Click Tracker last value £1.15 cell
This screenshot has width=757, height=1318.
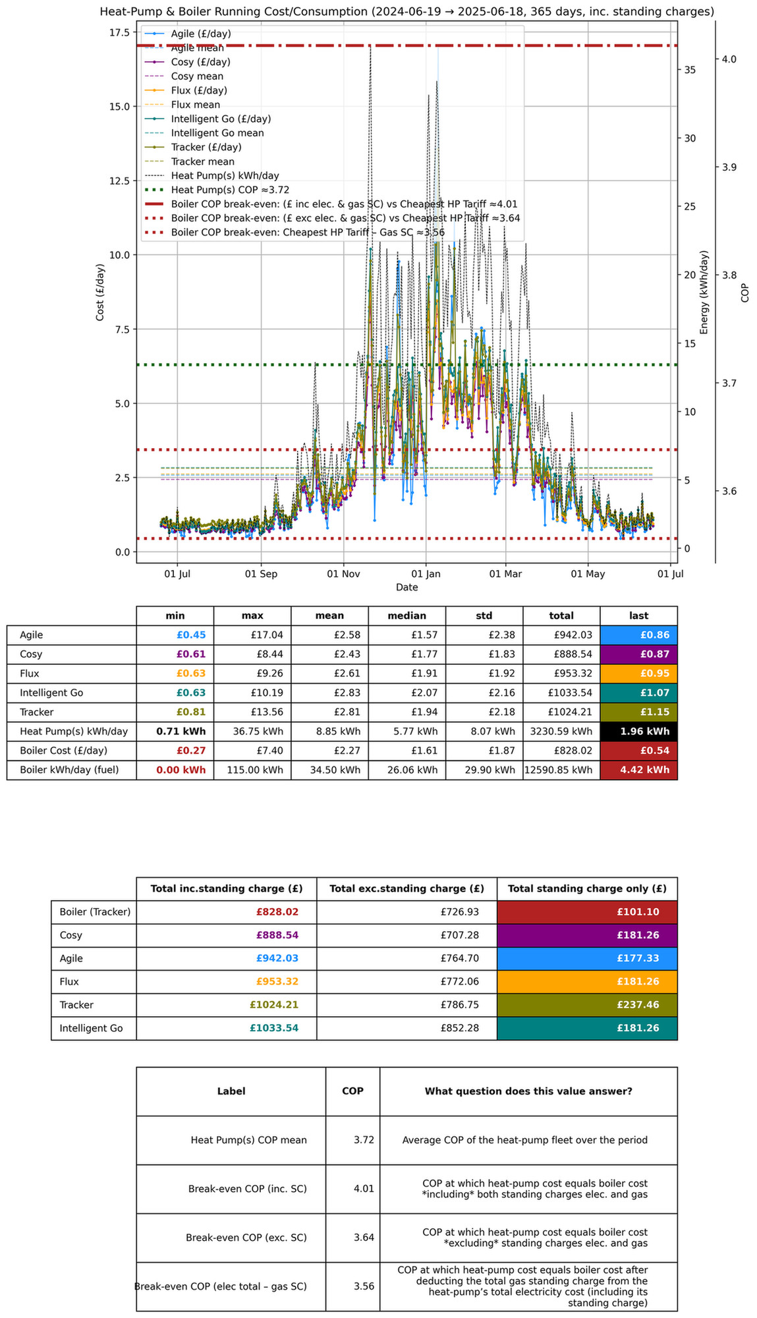coord(639,712)
